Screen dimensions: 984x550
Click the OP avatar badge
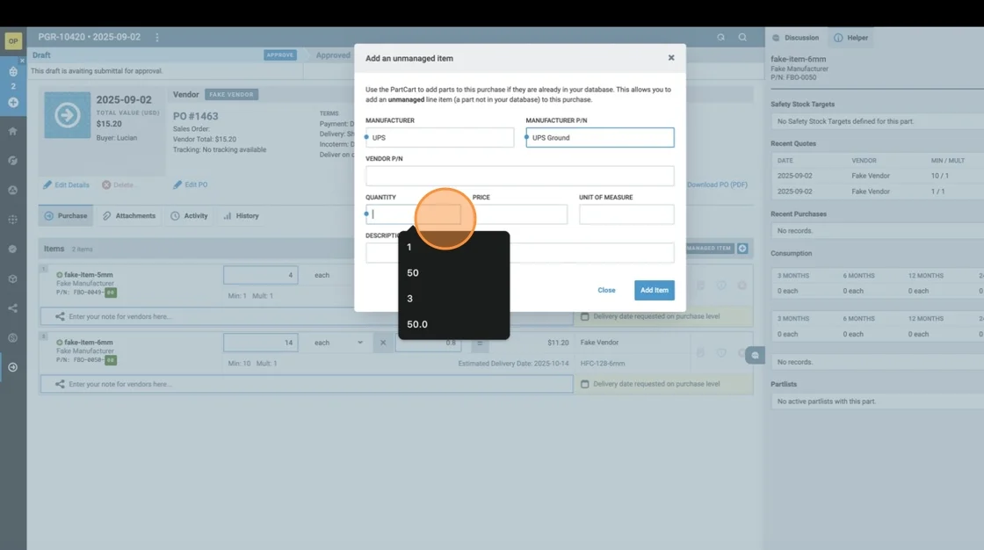[13, 40]
